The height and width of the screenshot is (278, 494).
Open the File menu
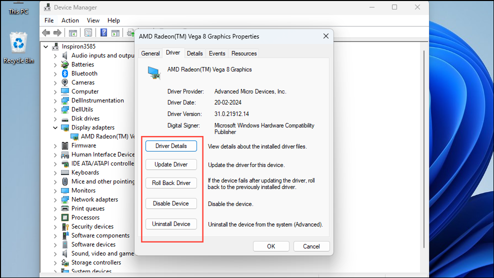[x=49, y=20]
